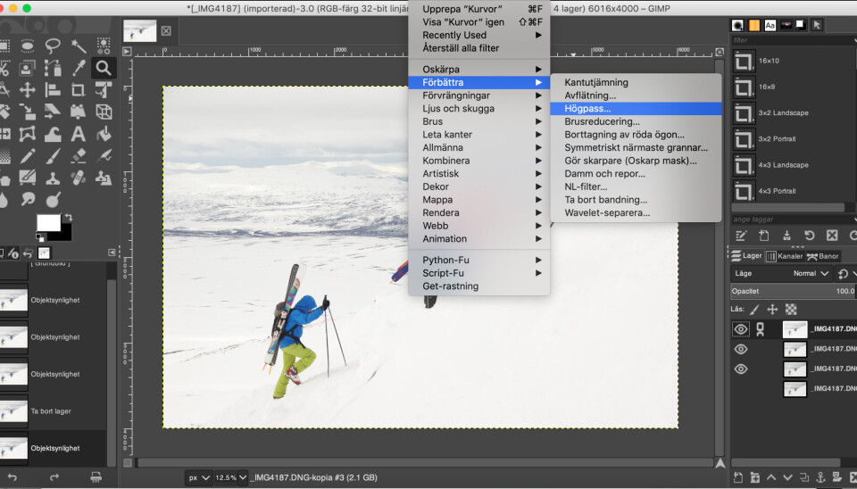Select the Free Select lasso tool
Screen dimensions: 857x489
[x=53, y=46]
